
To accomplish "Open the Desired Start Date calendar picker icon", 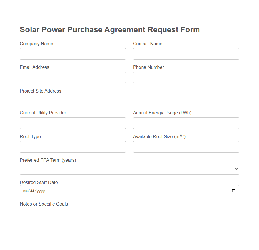I will pos(233,191).
